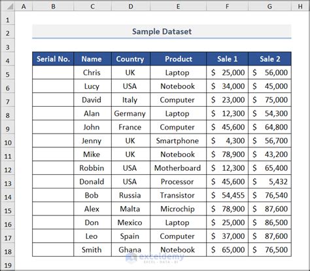Screen dimensions: 310x271
Task: Select the cell containing David
Action: pos(92,99)
